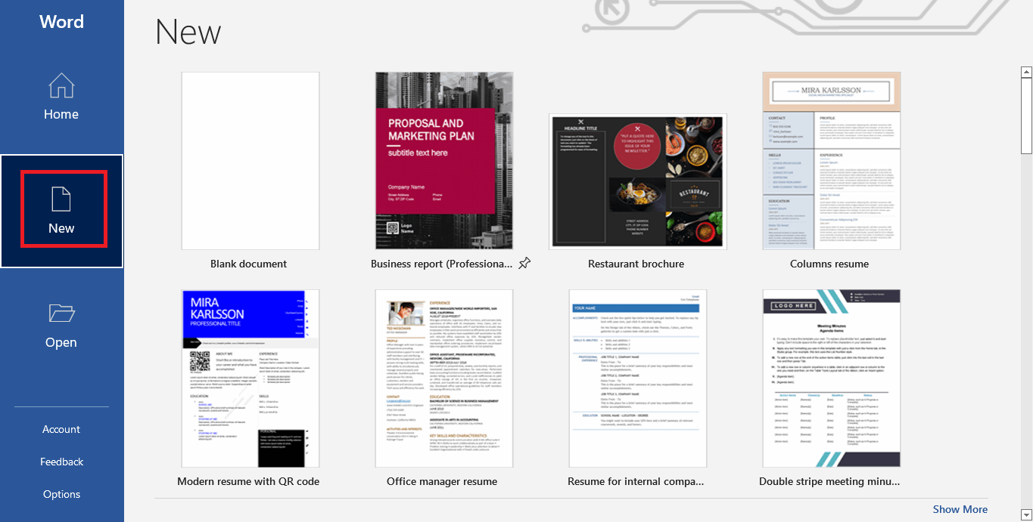Click the Show More link

pos(960,509)
